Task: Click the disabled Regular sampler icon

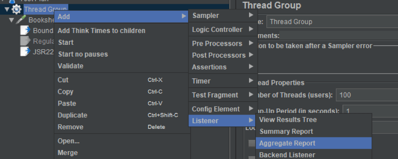Action: [x=25, y=41]
